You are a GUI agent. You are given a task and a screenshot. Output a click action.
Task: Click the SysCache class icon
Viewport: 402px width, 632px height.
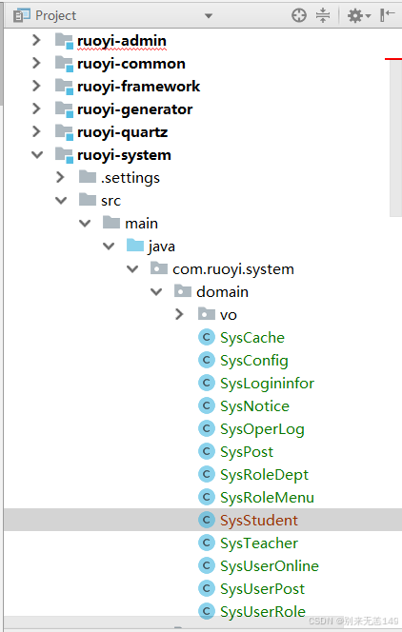(207, 337)
